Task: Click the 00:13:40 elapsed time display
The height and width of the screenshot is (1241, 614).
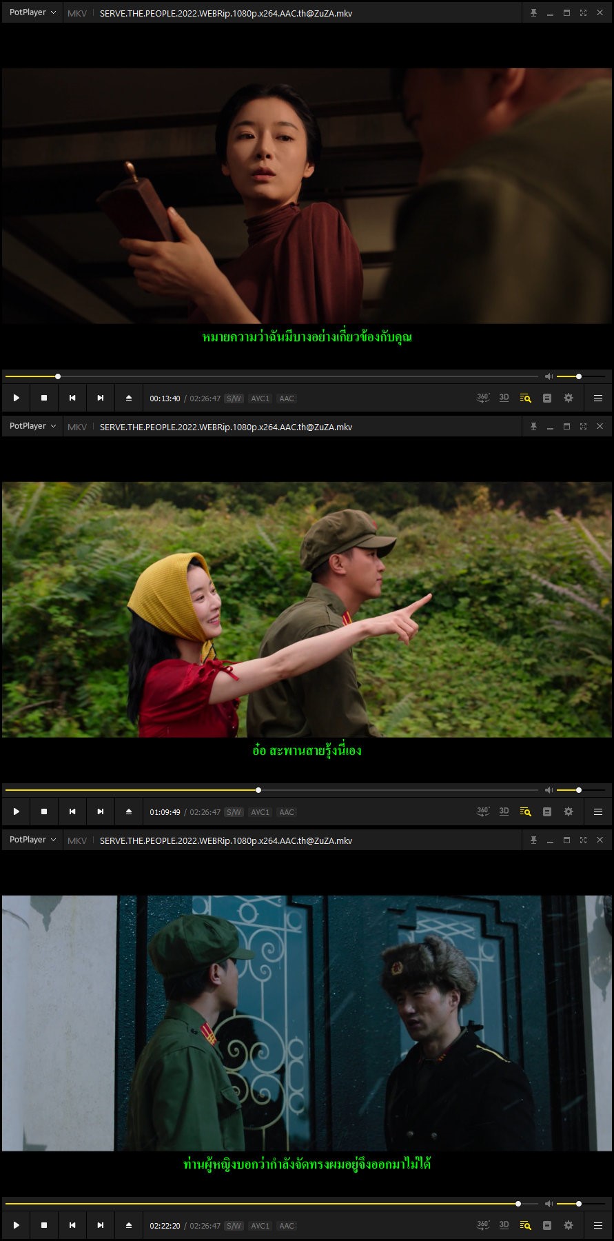Action: click(x=165, y=398)
